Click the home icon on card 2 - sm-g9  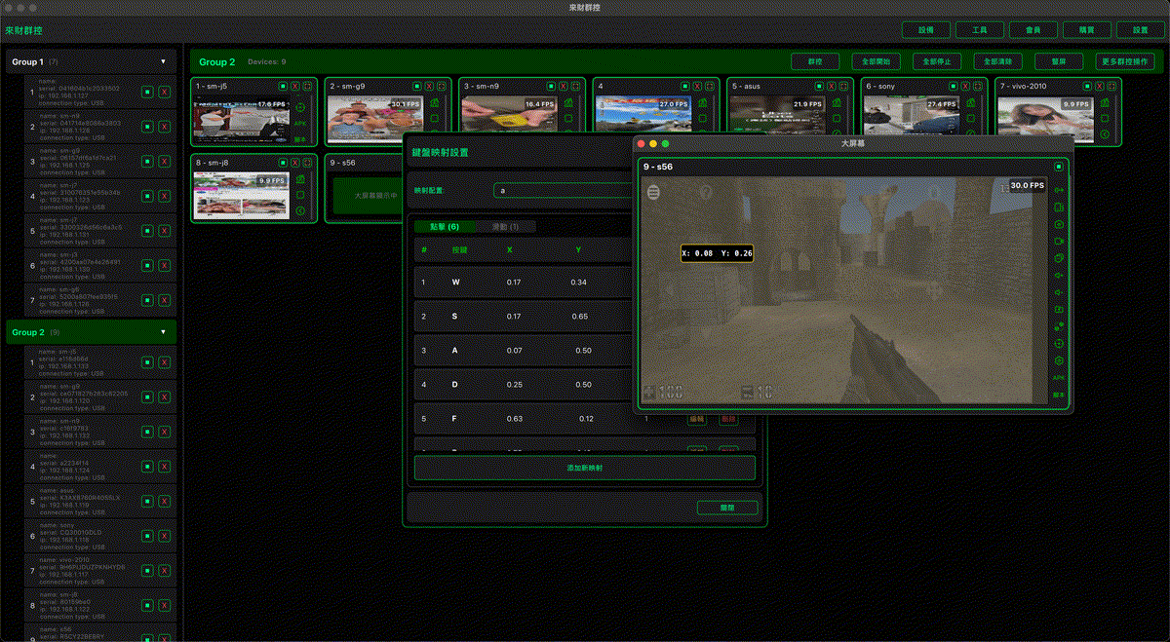click(434, 100)
